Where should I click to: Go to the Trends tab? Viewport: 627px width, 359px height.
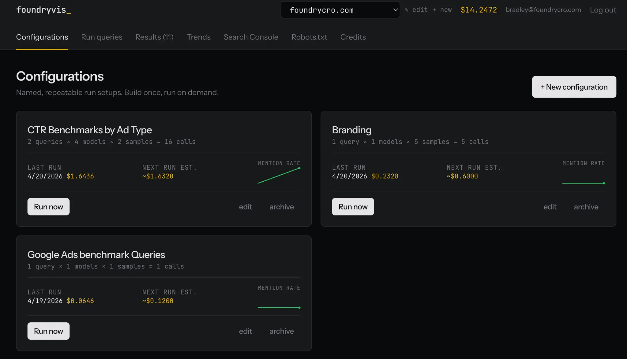(199, 37)
